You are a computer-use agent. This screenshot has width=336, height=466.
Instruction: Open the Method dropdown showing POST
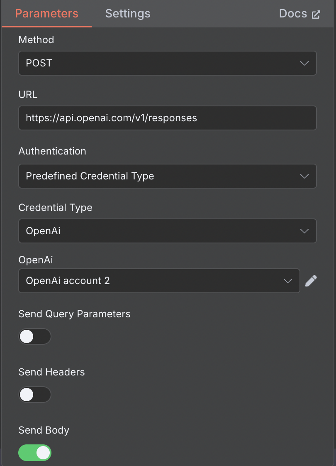click(168, 63)
